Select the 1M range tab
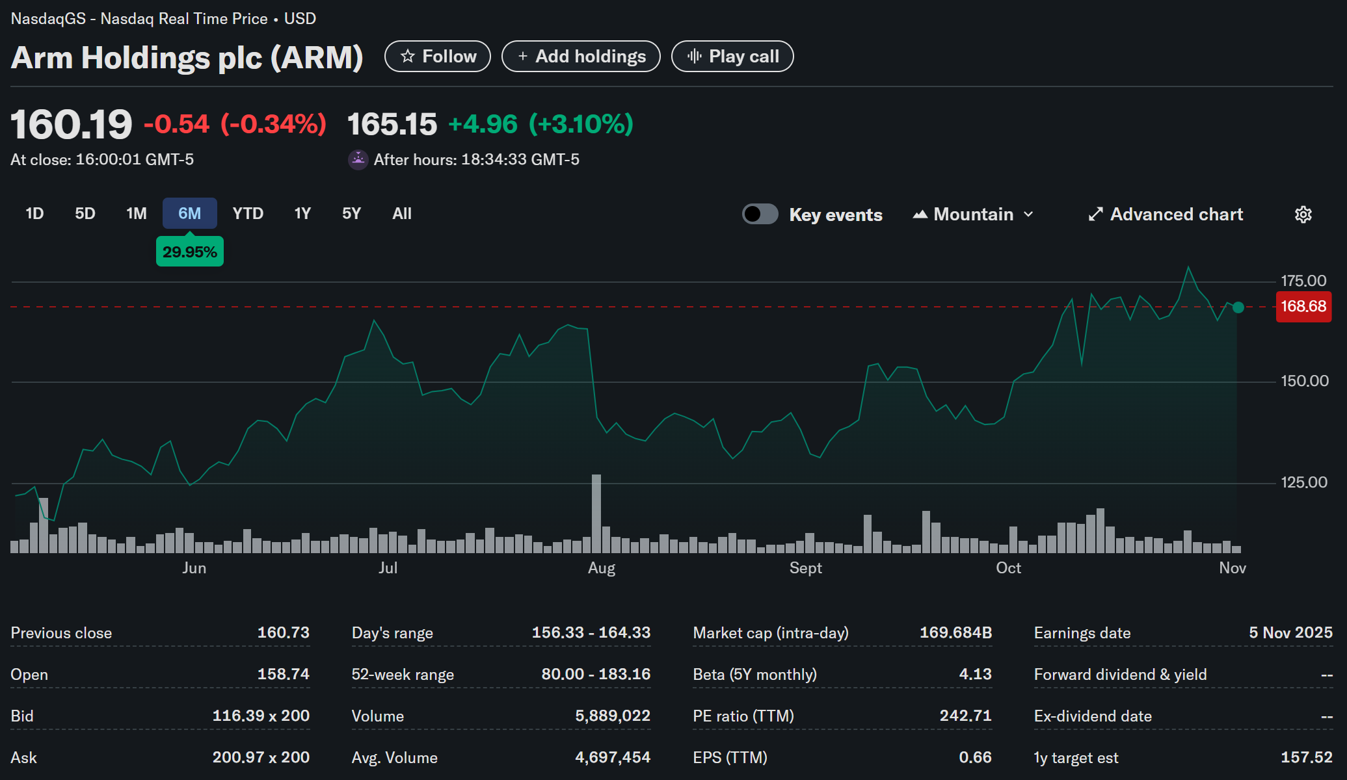1347x780 pixels. (137, 214)
